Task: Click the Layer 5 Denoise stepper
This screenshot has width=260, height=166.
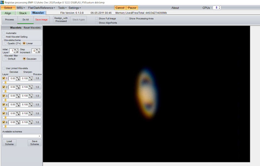Action: point(18,113)
